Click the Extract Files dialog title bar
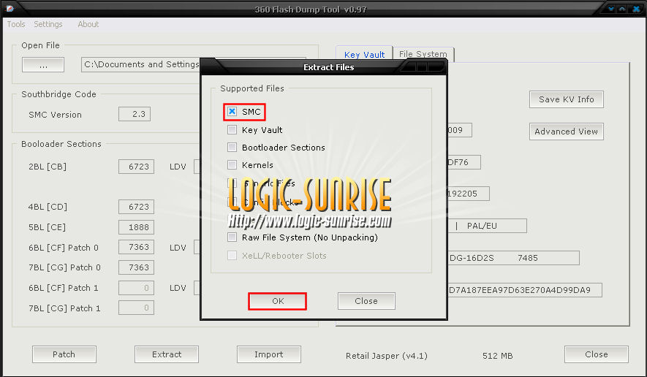Screen dimensions: 647x377 (x=324, y=66)
